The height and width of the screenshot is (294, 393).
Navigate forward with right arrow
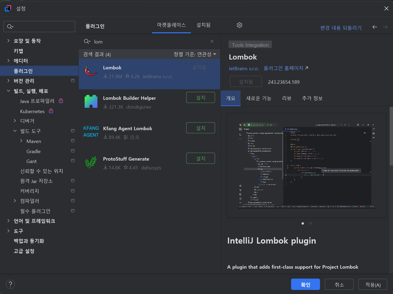click(385, 27)
